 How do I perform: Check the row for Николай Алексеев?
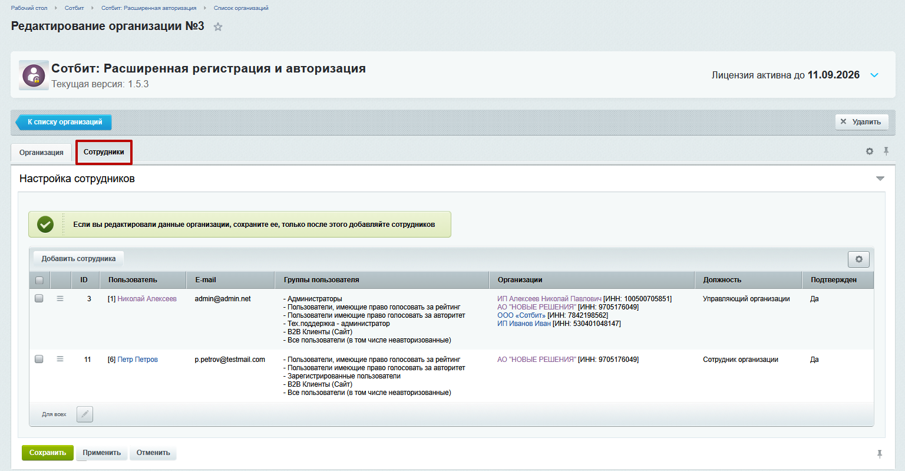[39, 299]
